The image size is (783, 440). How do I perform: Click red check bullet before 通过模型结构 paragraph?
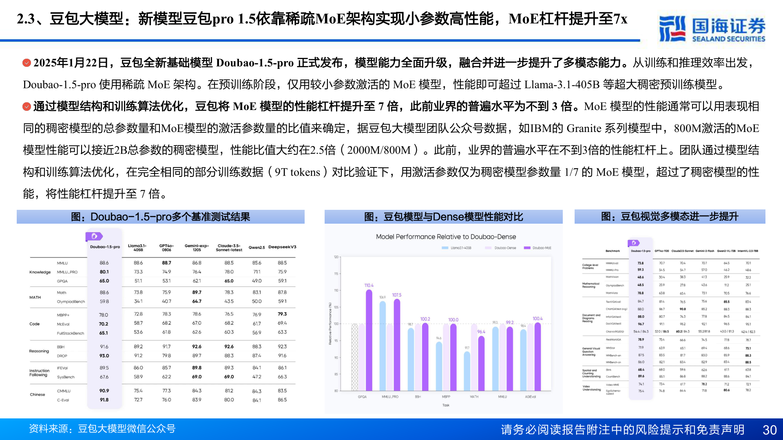click(27, 106)
